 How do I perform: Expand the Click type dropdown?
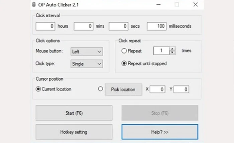87,64
